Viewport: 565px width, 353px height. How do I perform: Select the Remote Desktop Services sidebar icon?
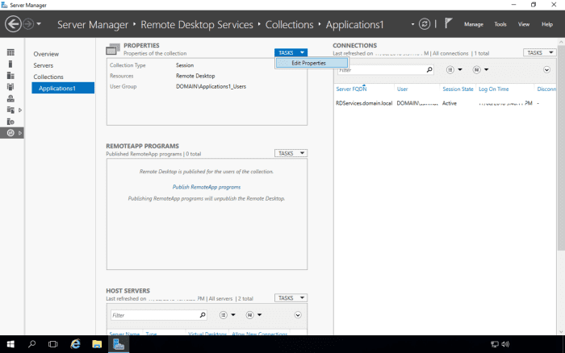(10, 133)
